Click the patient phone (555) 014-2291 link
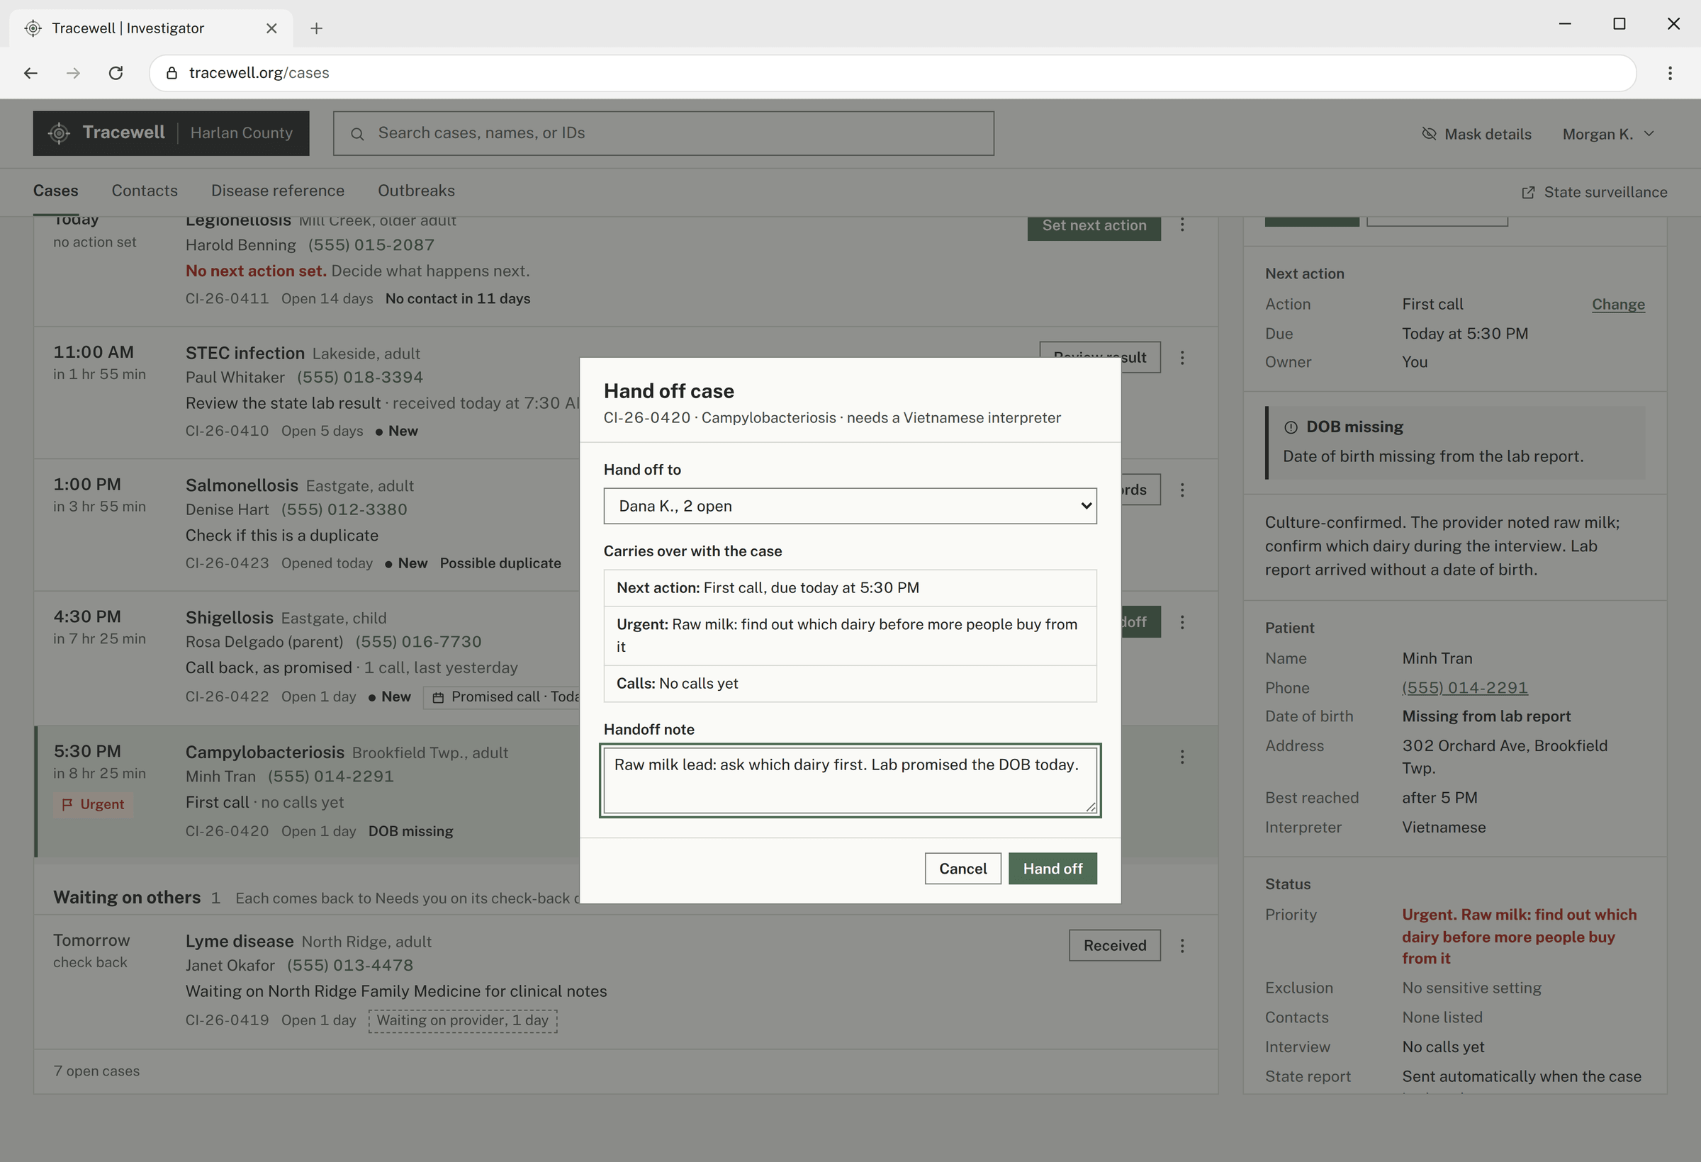This screenshot has height=1162, width=1701. [x=1464, y=688]
